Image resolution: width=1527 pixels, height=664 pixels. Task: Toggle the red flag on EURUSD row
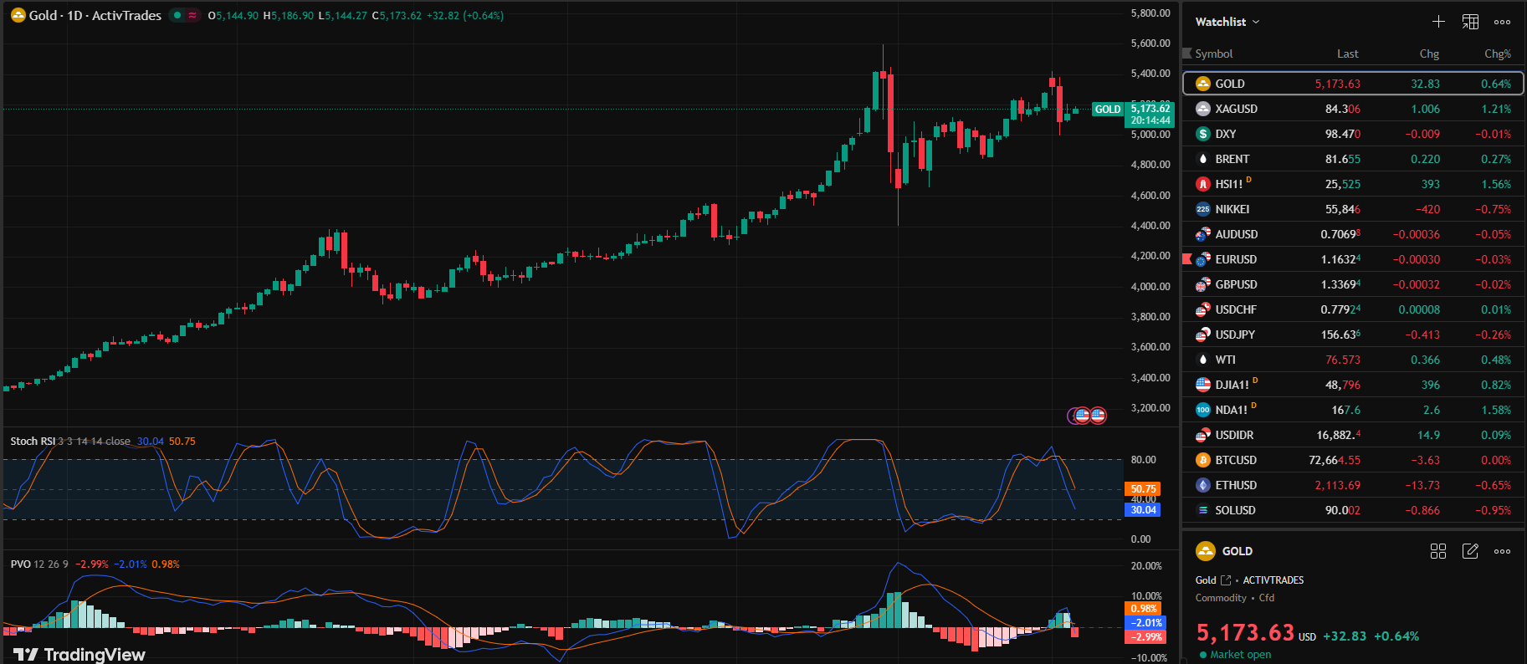point(1186,259)
